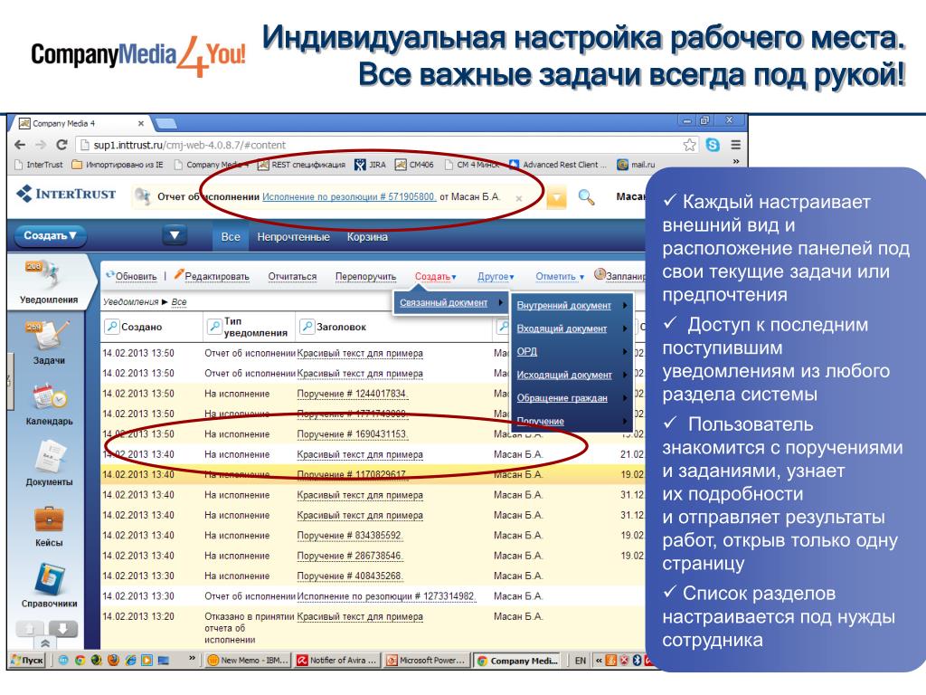Reload the page with the refresh icon
The height and width of the screenshot is (695, 926).
coord(61,145)
